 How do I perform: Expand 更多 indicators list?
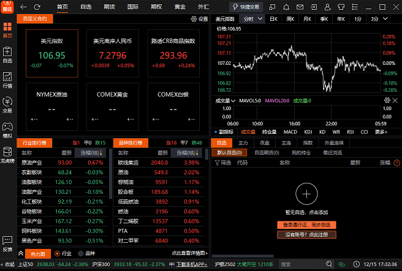pyautogui.click(x=381, y=132)
